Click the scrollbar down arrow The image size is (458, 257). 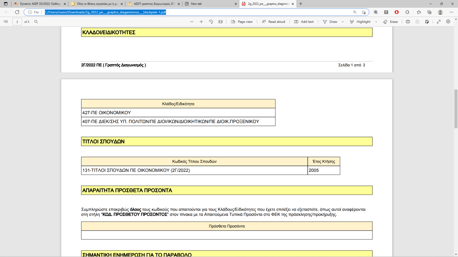point(456,254)
